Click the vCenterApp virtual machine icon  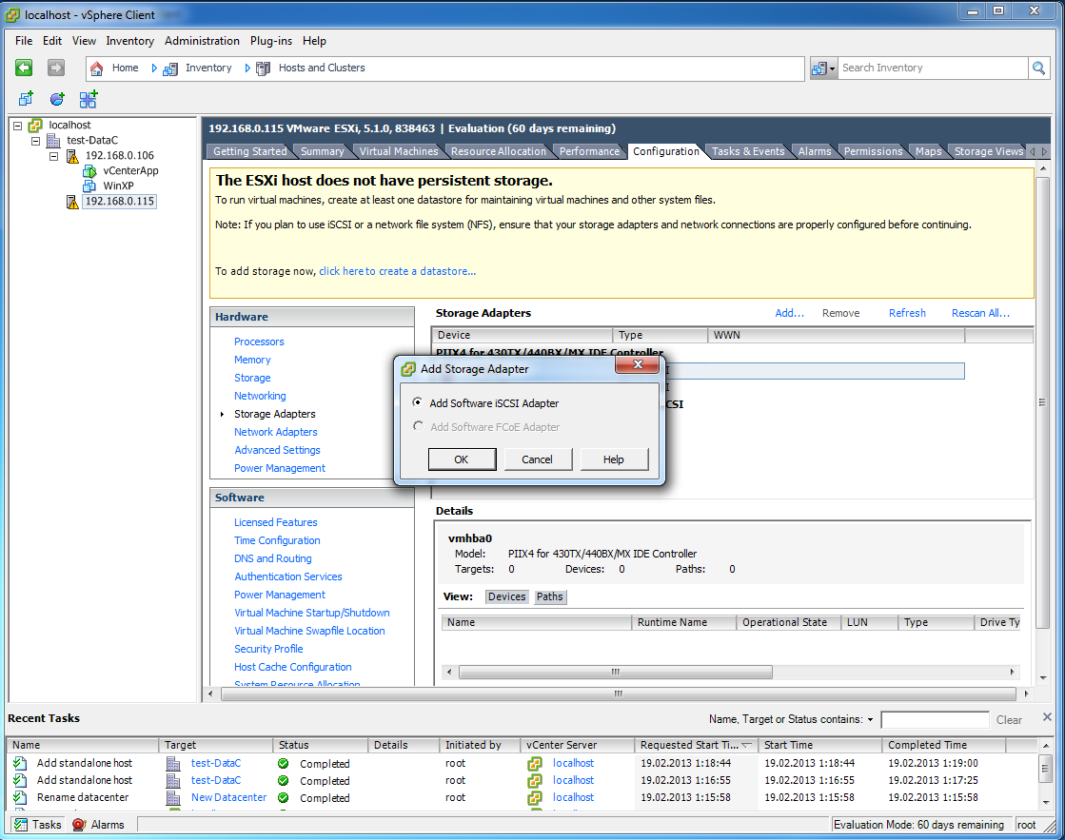click(89, 171)
